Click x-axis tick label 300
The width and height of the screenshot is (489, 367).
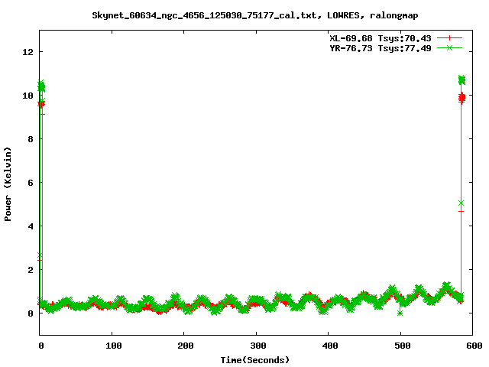click(257, 346)
